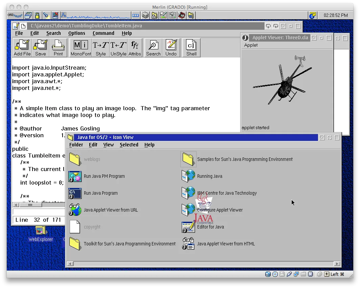Click the VirtualBox optical disc status icon
Image resolution: width=360 pixels, height=288 pixels.
point(275,274)
